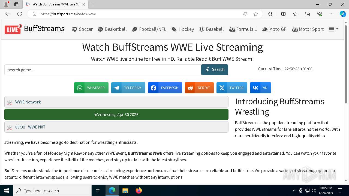Open the network tray icon
Viewport: 349px width, 196px height.
307,191
